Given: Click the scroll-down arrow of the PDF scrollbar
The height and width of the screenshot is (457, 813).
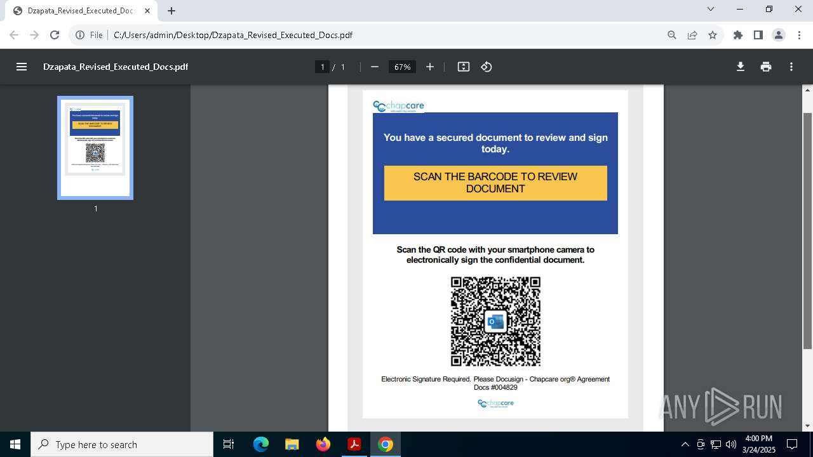Looking at the screenshot, I should (807, 426).
